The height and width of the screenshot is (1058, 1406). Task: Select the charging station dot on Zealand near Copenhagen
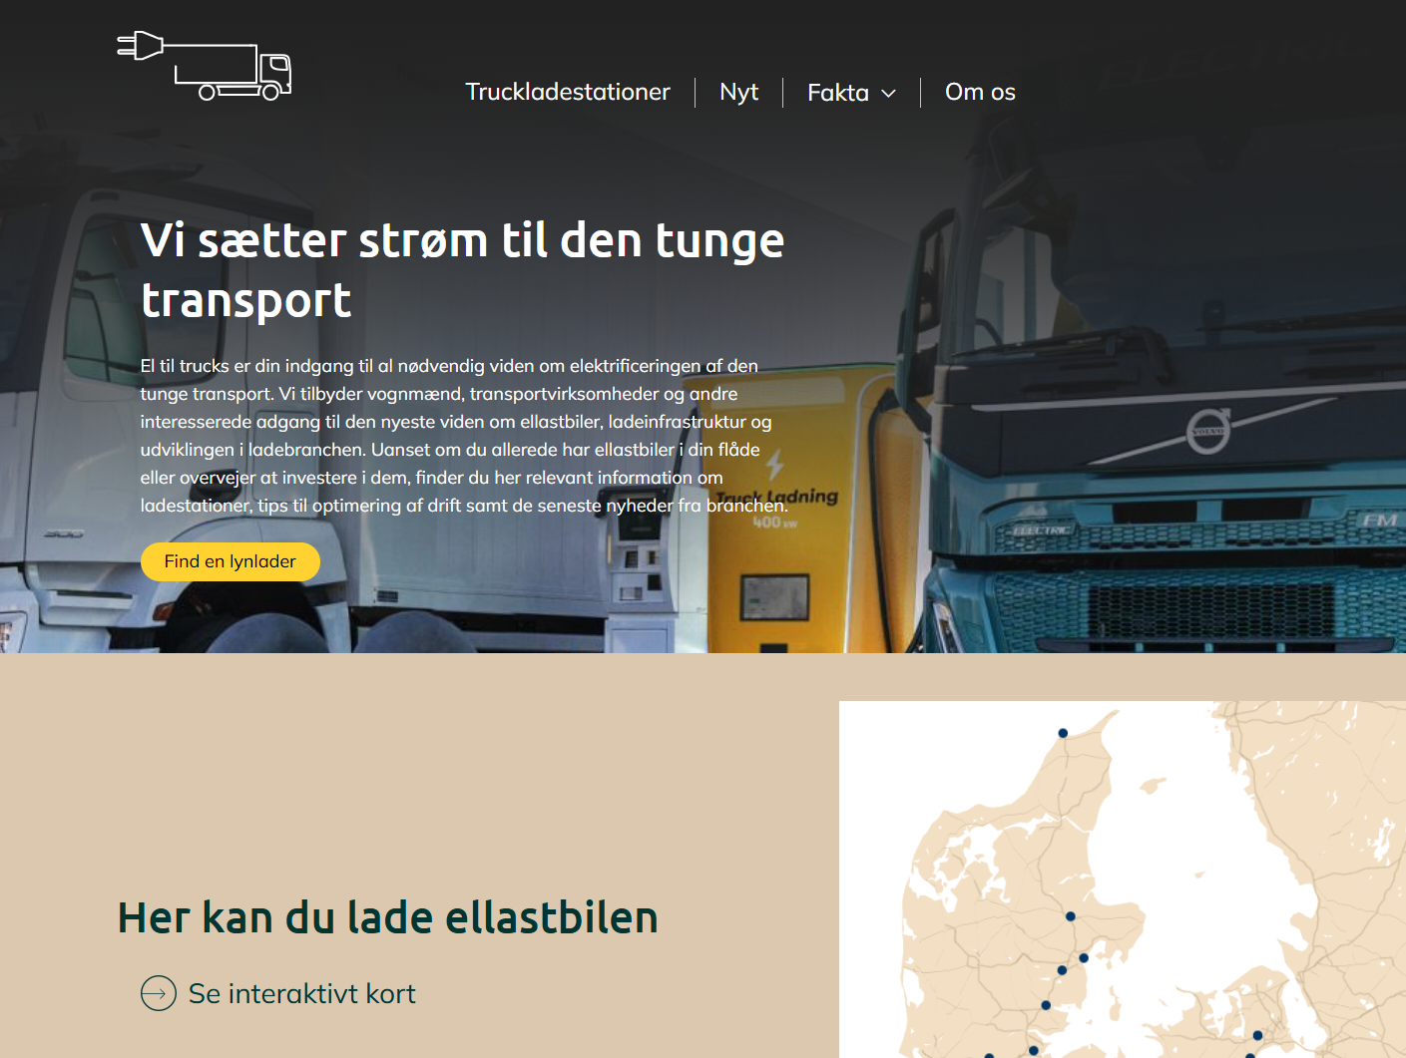click(x=1257, y=1035)
